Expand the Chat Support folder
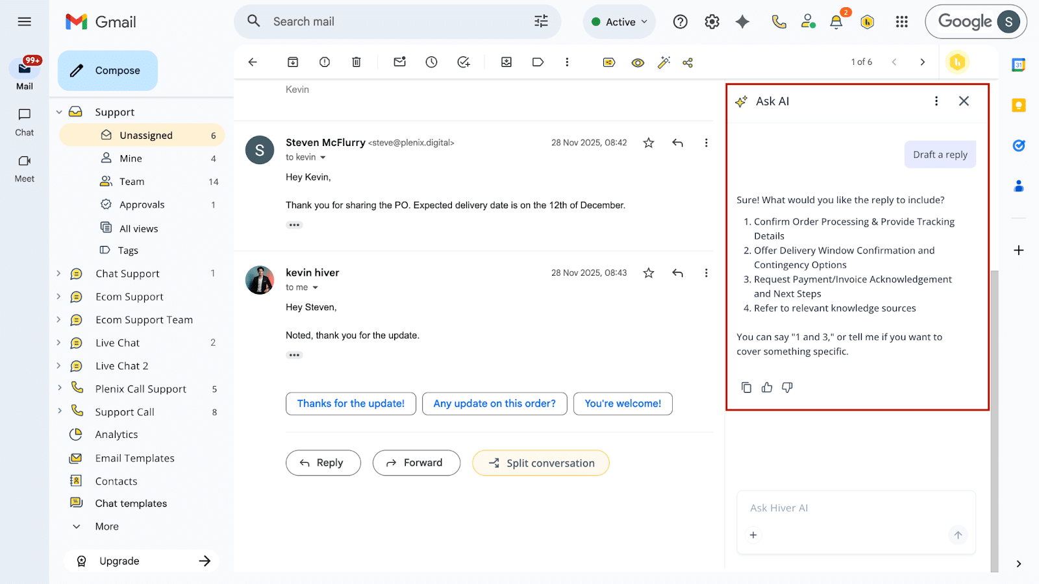Image resolution: width=1039 pixels, height=584 pixels. click(x=58, y=273)
